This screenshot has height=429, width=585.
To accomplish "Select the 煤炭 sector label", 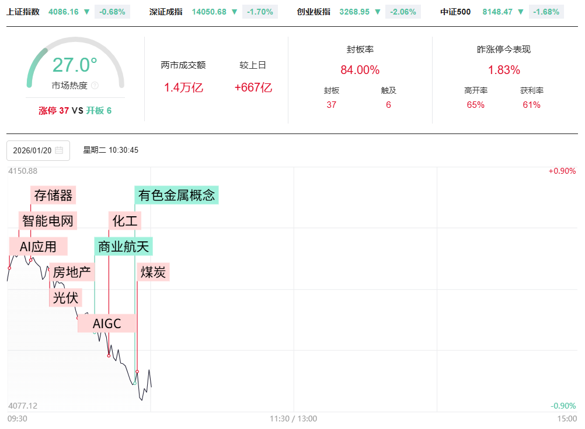I will 154,272.
